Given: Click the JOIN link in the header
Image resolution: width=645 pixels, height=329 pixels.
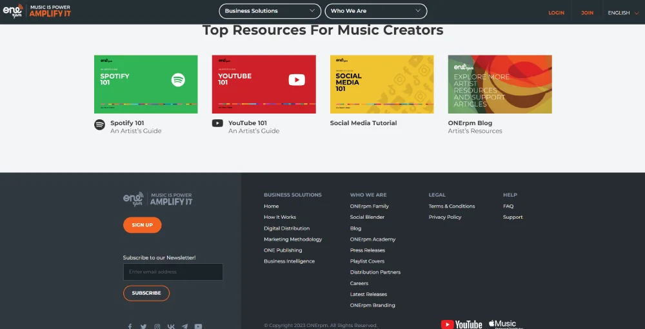Looking at the screenshot, I should (587, 13).
